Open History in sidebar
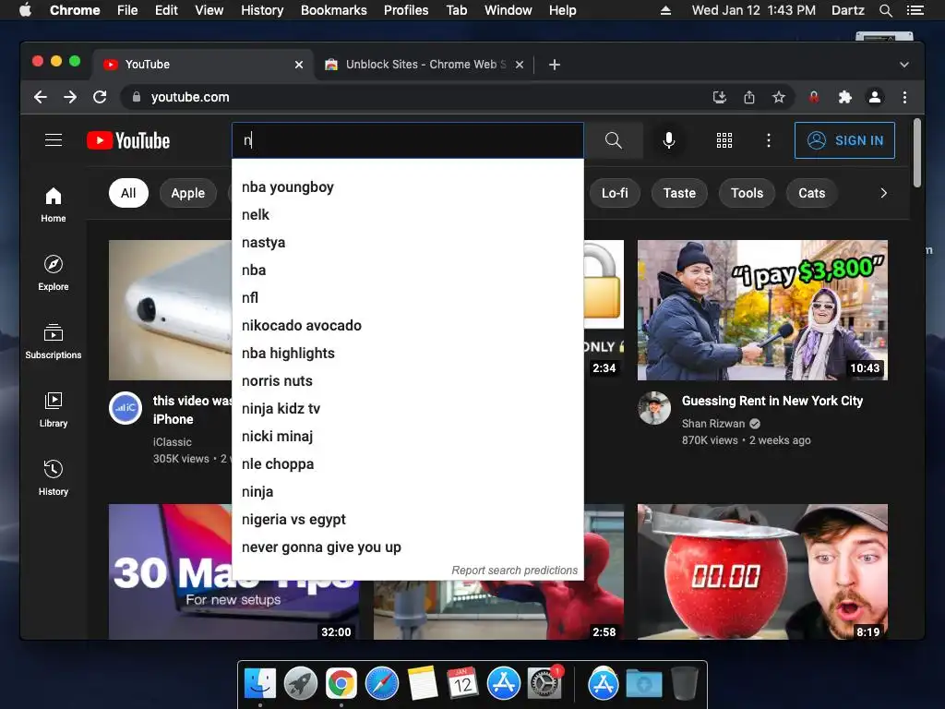 (x=53, y=477)
